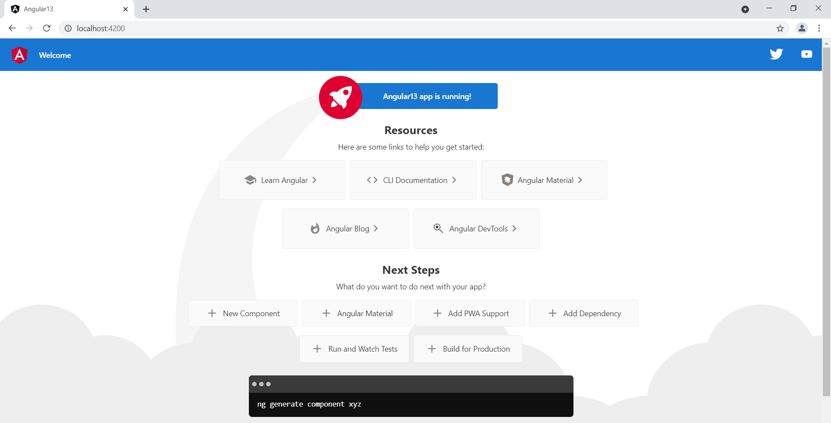
Task: Click the plus icon on Add Dependency
Action: pos(553,313)
